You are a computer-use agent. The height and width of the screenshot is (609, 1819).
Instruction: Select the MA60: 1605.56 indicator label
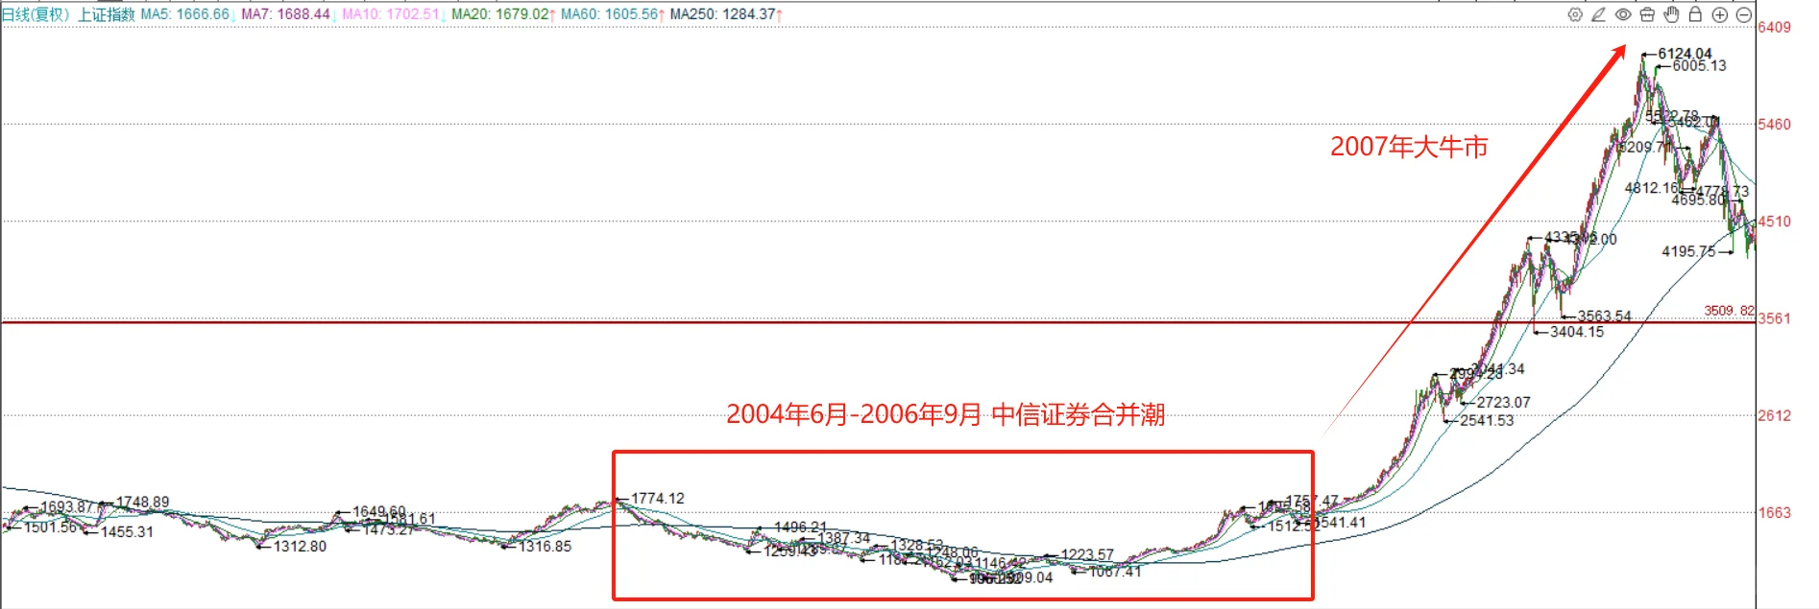(612, 14)
